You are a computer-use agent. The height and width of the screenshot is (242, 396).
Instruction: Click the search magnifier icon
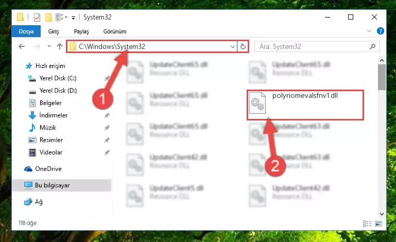[x=372, y=46]
